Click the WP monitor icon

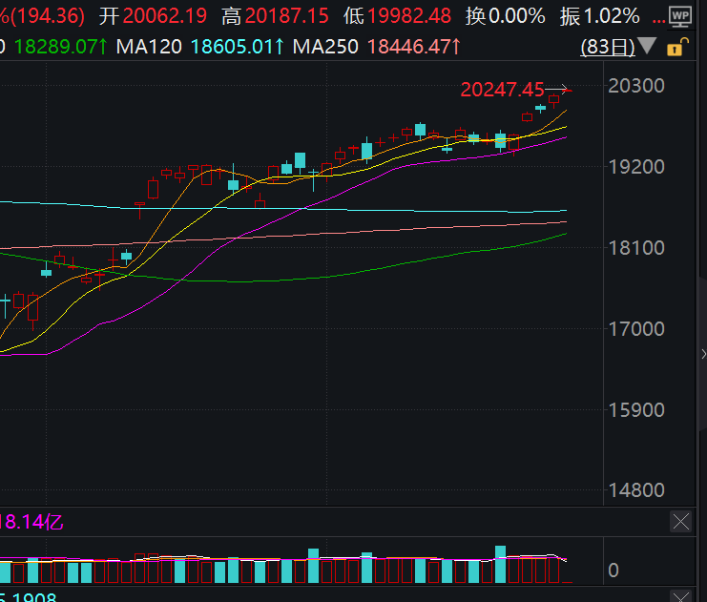coord(680,17)
